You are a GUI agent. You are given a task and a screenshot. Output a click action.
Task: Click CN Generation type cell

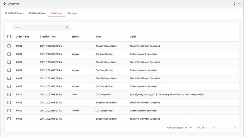103,94
